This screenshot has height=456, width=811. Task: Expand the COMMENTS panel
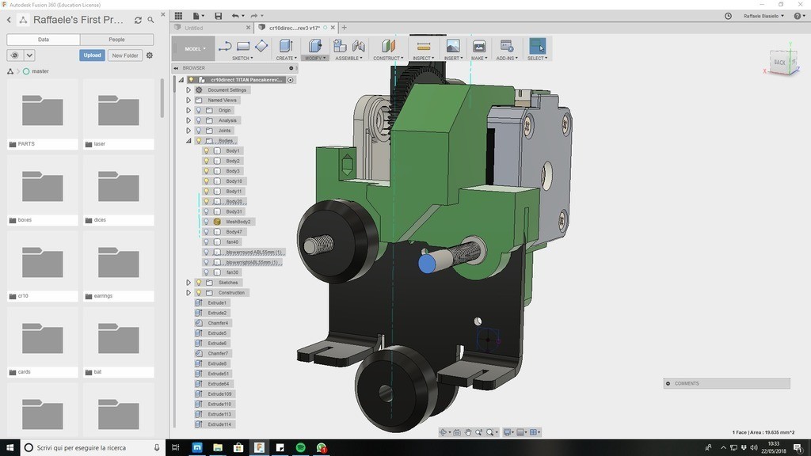pyautogui.click(x=668, y=384)
